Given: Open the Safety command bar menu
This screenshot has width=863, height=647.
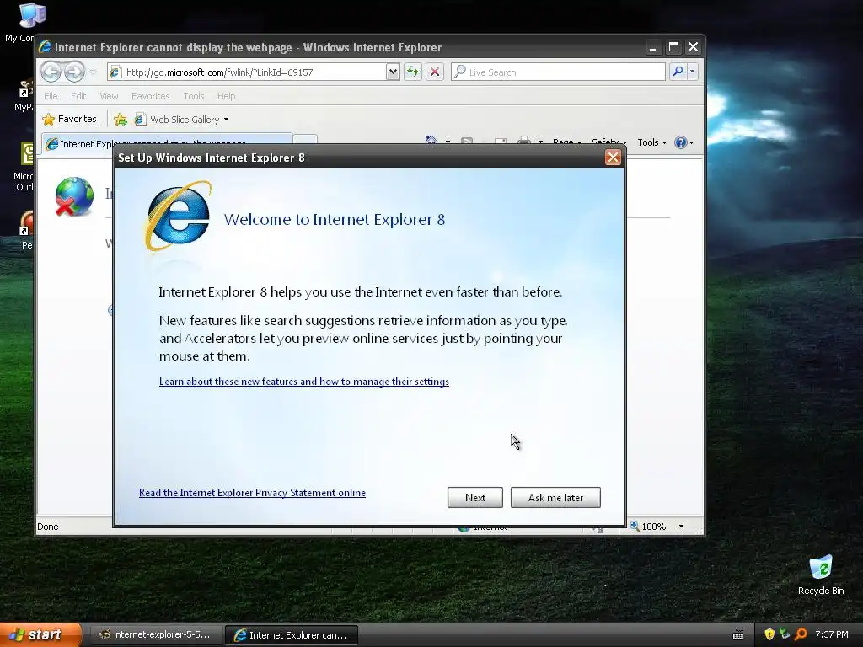Looking at the screenshot, I should point(608,142).
